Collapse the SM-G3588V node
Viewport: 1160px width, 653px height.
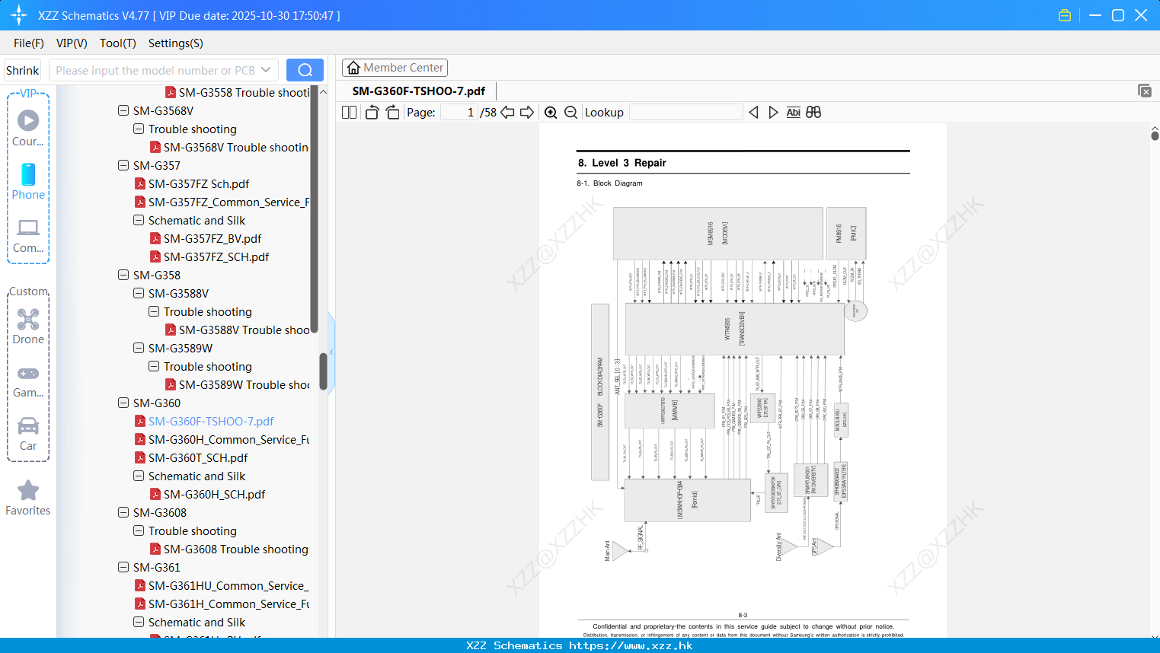point(139,293)
